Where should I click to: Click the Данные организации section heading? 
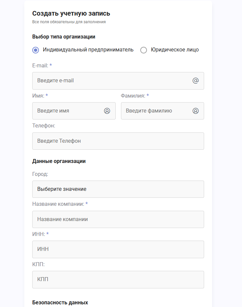59,161
